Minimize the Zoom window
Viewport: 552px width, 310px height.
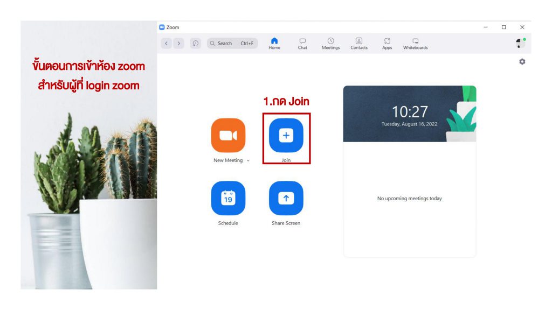[486, 27]
